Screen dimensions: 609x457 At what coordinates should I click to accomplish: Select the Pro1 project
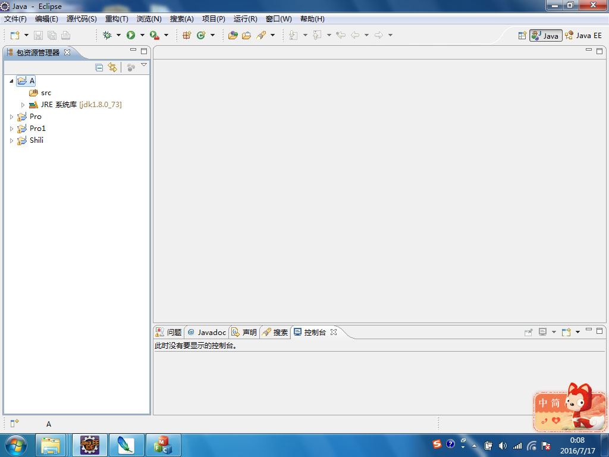32,129
